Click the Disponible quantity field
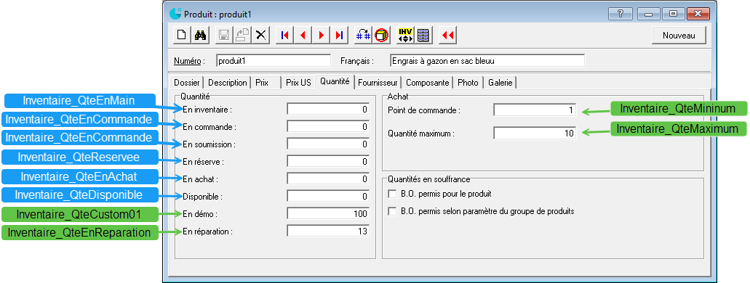This screenshot has height=283, width=750. pos(328,196)
